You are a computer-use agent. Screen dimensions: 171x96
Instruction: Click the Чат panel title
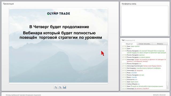(123, 40)
